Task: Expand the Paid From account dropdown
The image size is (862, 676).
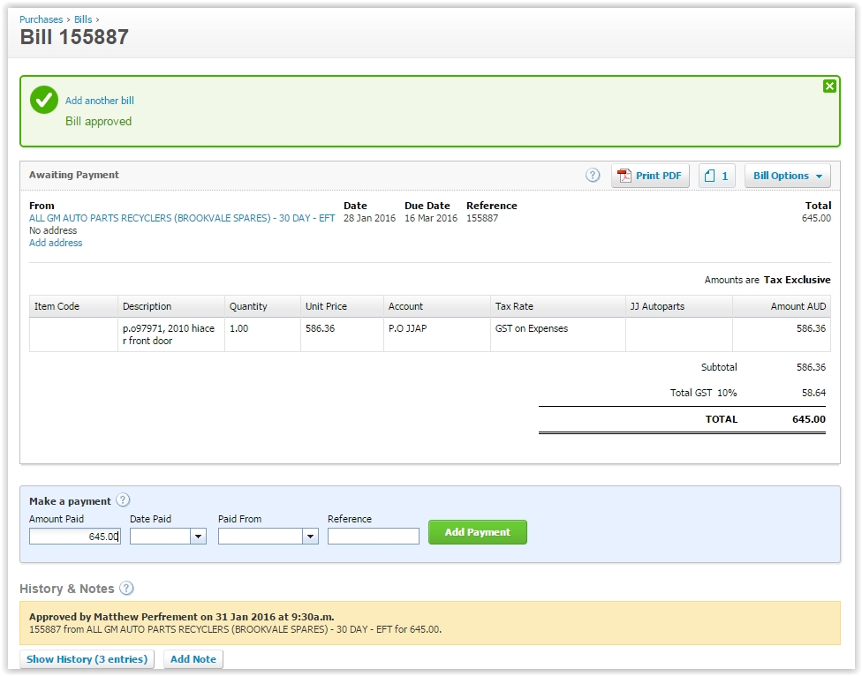Action: click(x=310, y=536)
